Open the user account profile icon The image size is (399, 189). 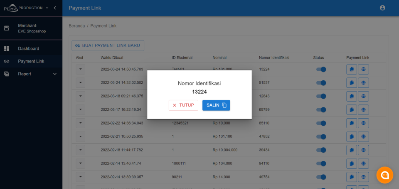[382, 8]
